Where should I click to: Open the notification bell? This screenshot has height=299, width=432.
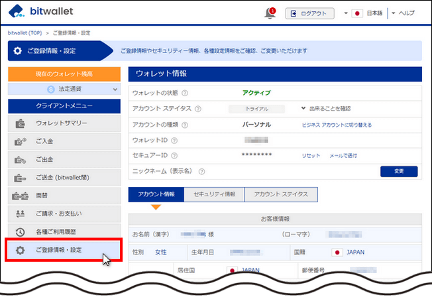coord(270,13)
